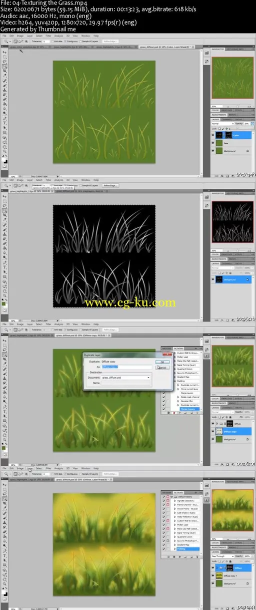Toggle Contiguous checkbox in 00:02:40 frame

(65, 41)
